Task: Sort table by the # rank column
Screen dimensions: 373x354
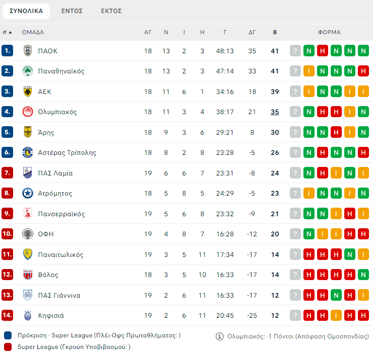Action: [x=7, y=32]
